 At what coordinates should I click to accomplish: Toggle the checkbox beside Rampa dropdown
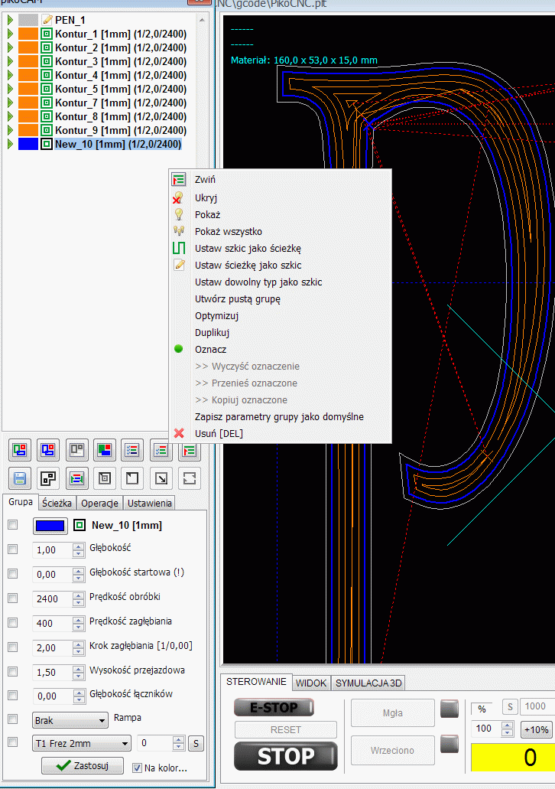(x=13, y=719)
